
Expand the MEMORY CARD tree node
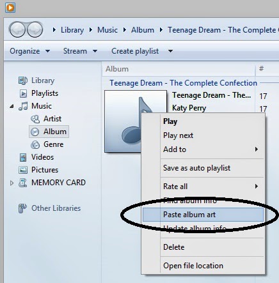12,183
